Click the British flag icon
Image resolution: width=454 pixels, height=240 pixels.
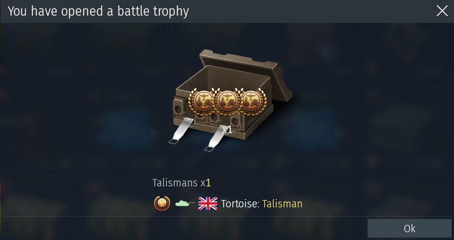click(207, 203)
